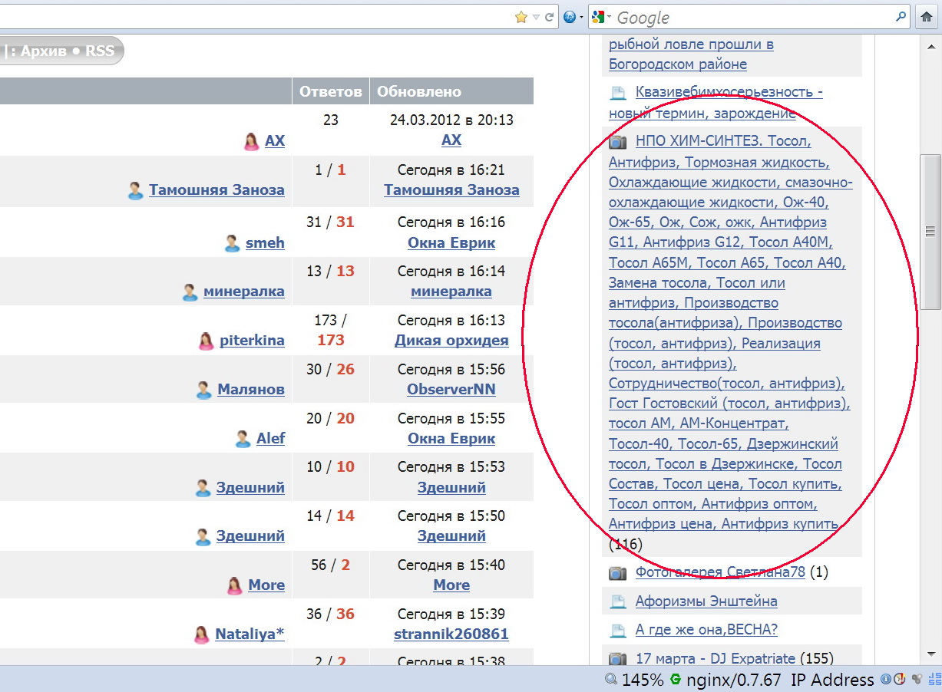
Task: Open the search engine selector dropdown
Action: pos(610,16)
